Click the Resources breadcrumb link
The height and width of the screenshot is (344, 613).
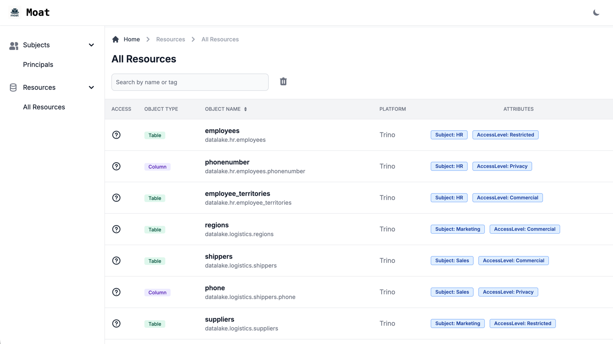(170, 39)
